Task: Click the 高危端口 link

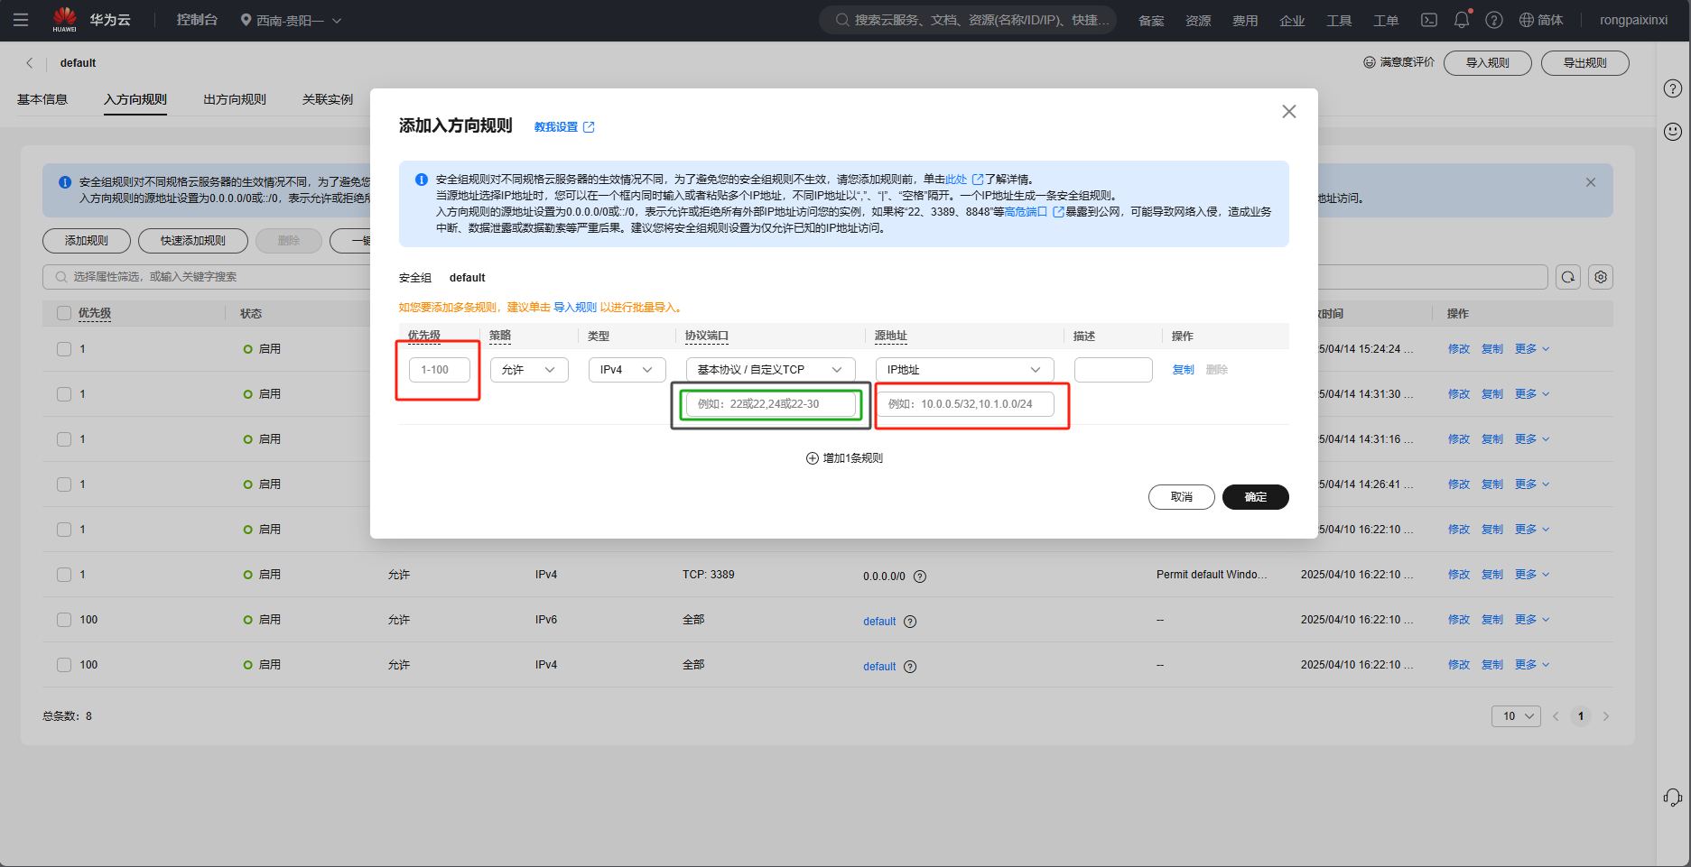Action: click(x=1027, y=212)
